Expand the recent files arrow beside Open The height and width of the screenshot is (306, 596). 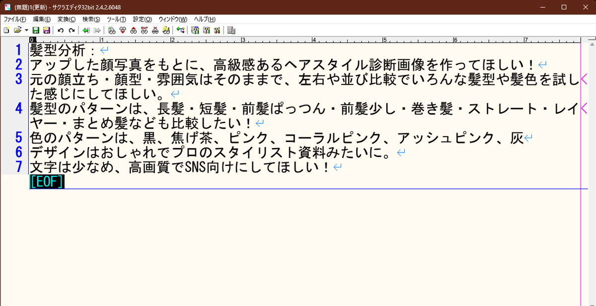26,30
